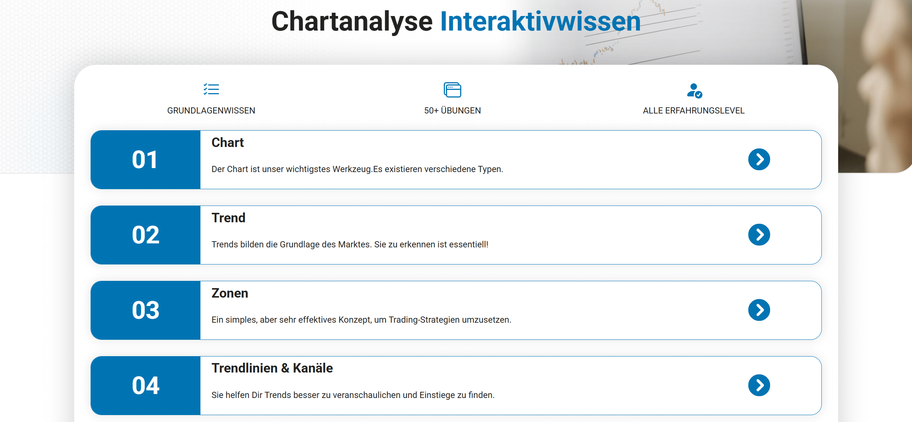Open the Zonen lesson via its arrow icon

759,310
